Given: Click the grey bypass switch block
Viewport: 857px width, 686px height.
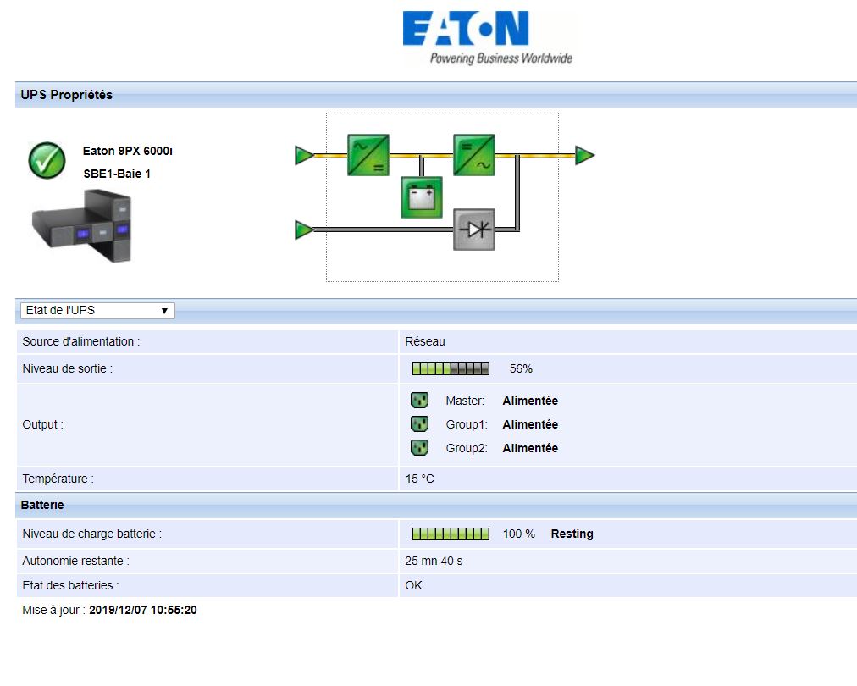Looking at the screenshot, I should click(x=474, y=230).
